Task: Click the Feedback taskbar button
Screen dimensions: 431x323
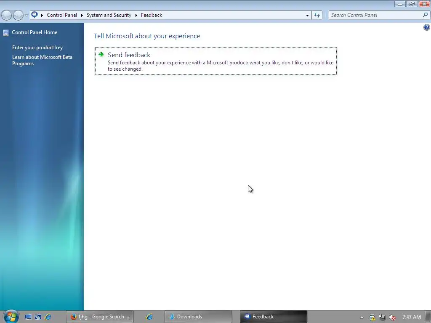Action: click(274, 317)
